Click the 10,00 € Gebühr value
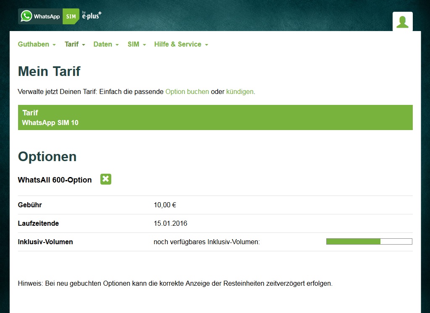This screenshot has height=313, width=430. point(165,205)
